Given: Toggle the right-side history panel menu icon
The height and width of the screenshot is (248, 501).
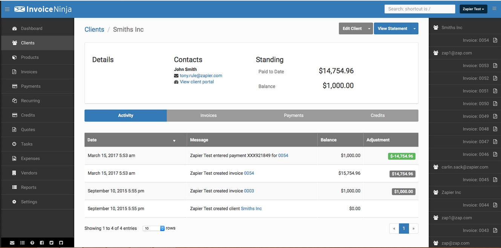Looking at the screenshot, I should click(x=495, y=9).
